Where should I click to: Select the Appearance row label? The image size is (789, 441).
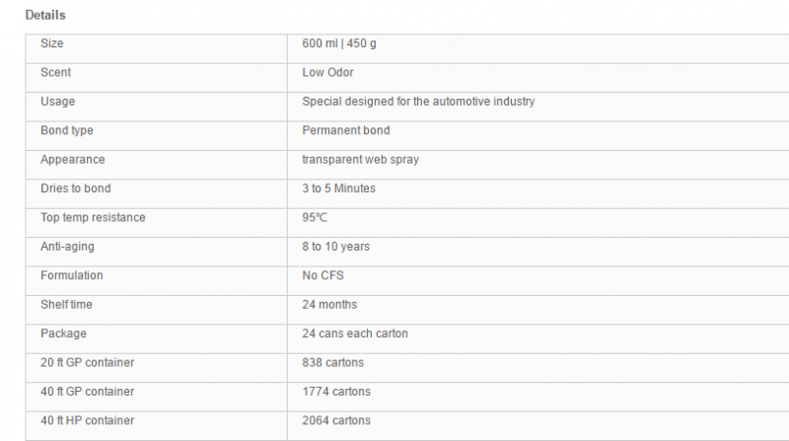[x=73, y=160]
